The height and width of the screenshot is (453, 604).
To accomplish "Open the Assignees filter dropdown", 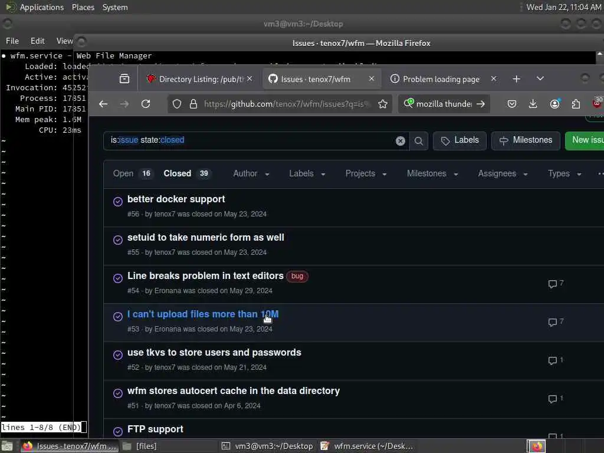I will click(x=503, y=174).
